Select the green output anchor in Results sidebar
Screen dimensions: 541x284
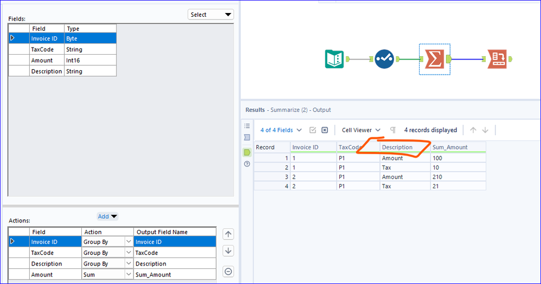(x=247, y=152)
